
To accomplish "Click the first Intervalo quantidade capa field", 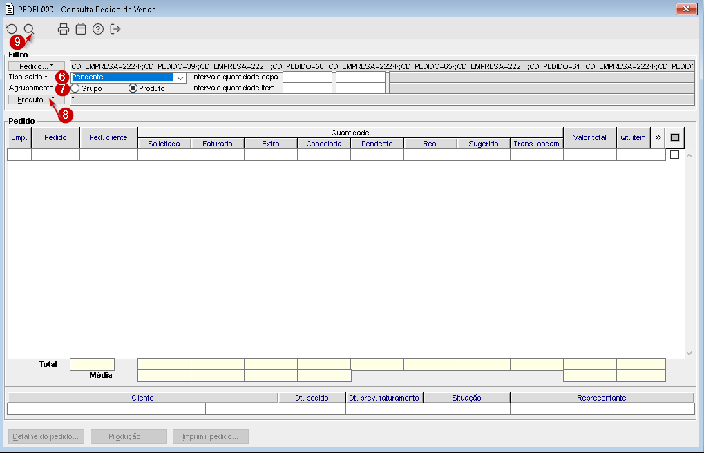I will 307,77.
